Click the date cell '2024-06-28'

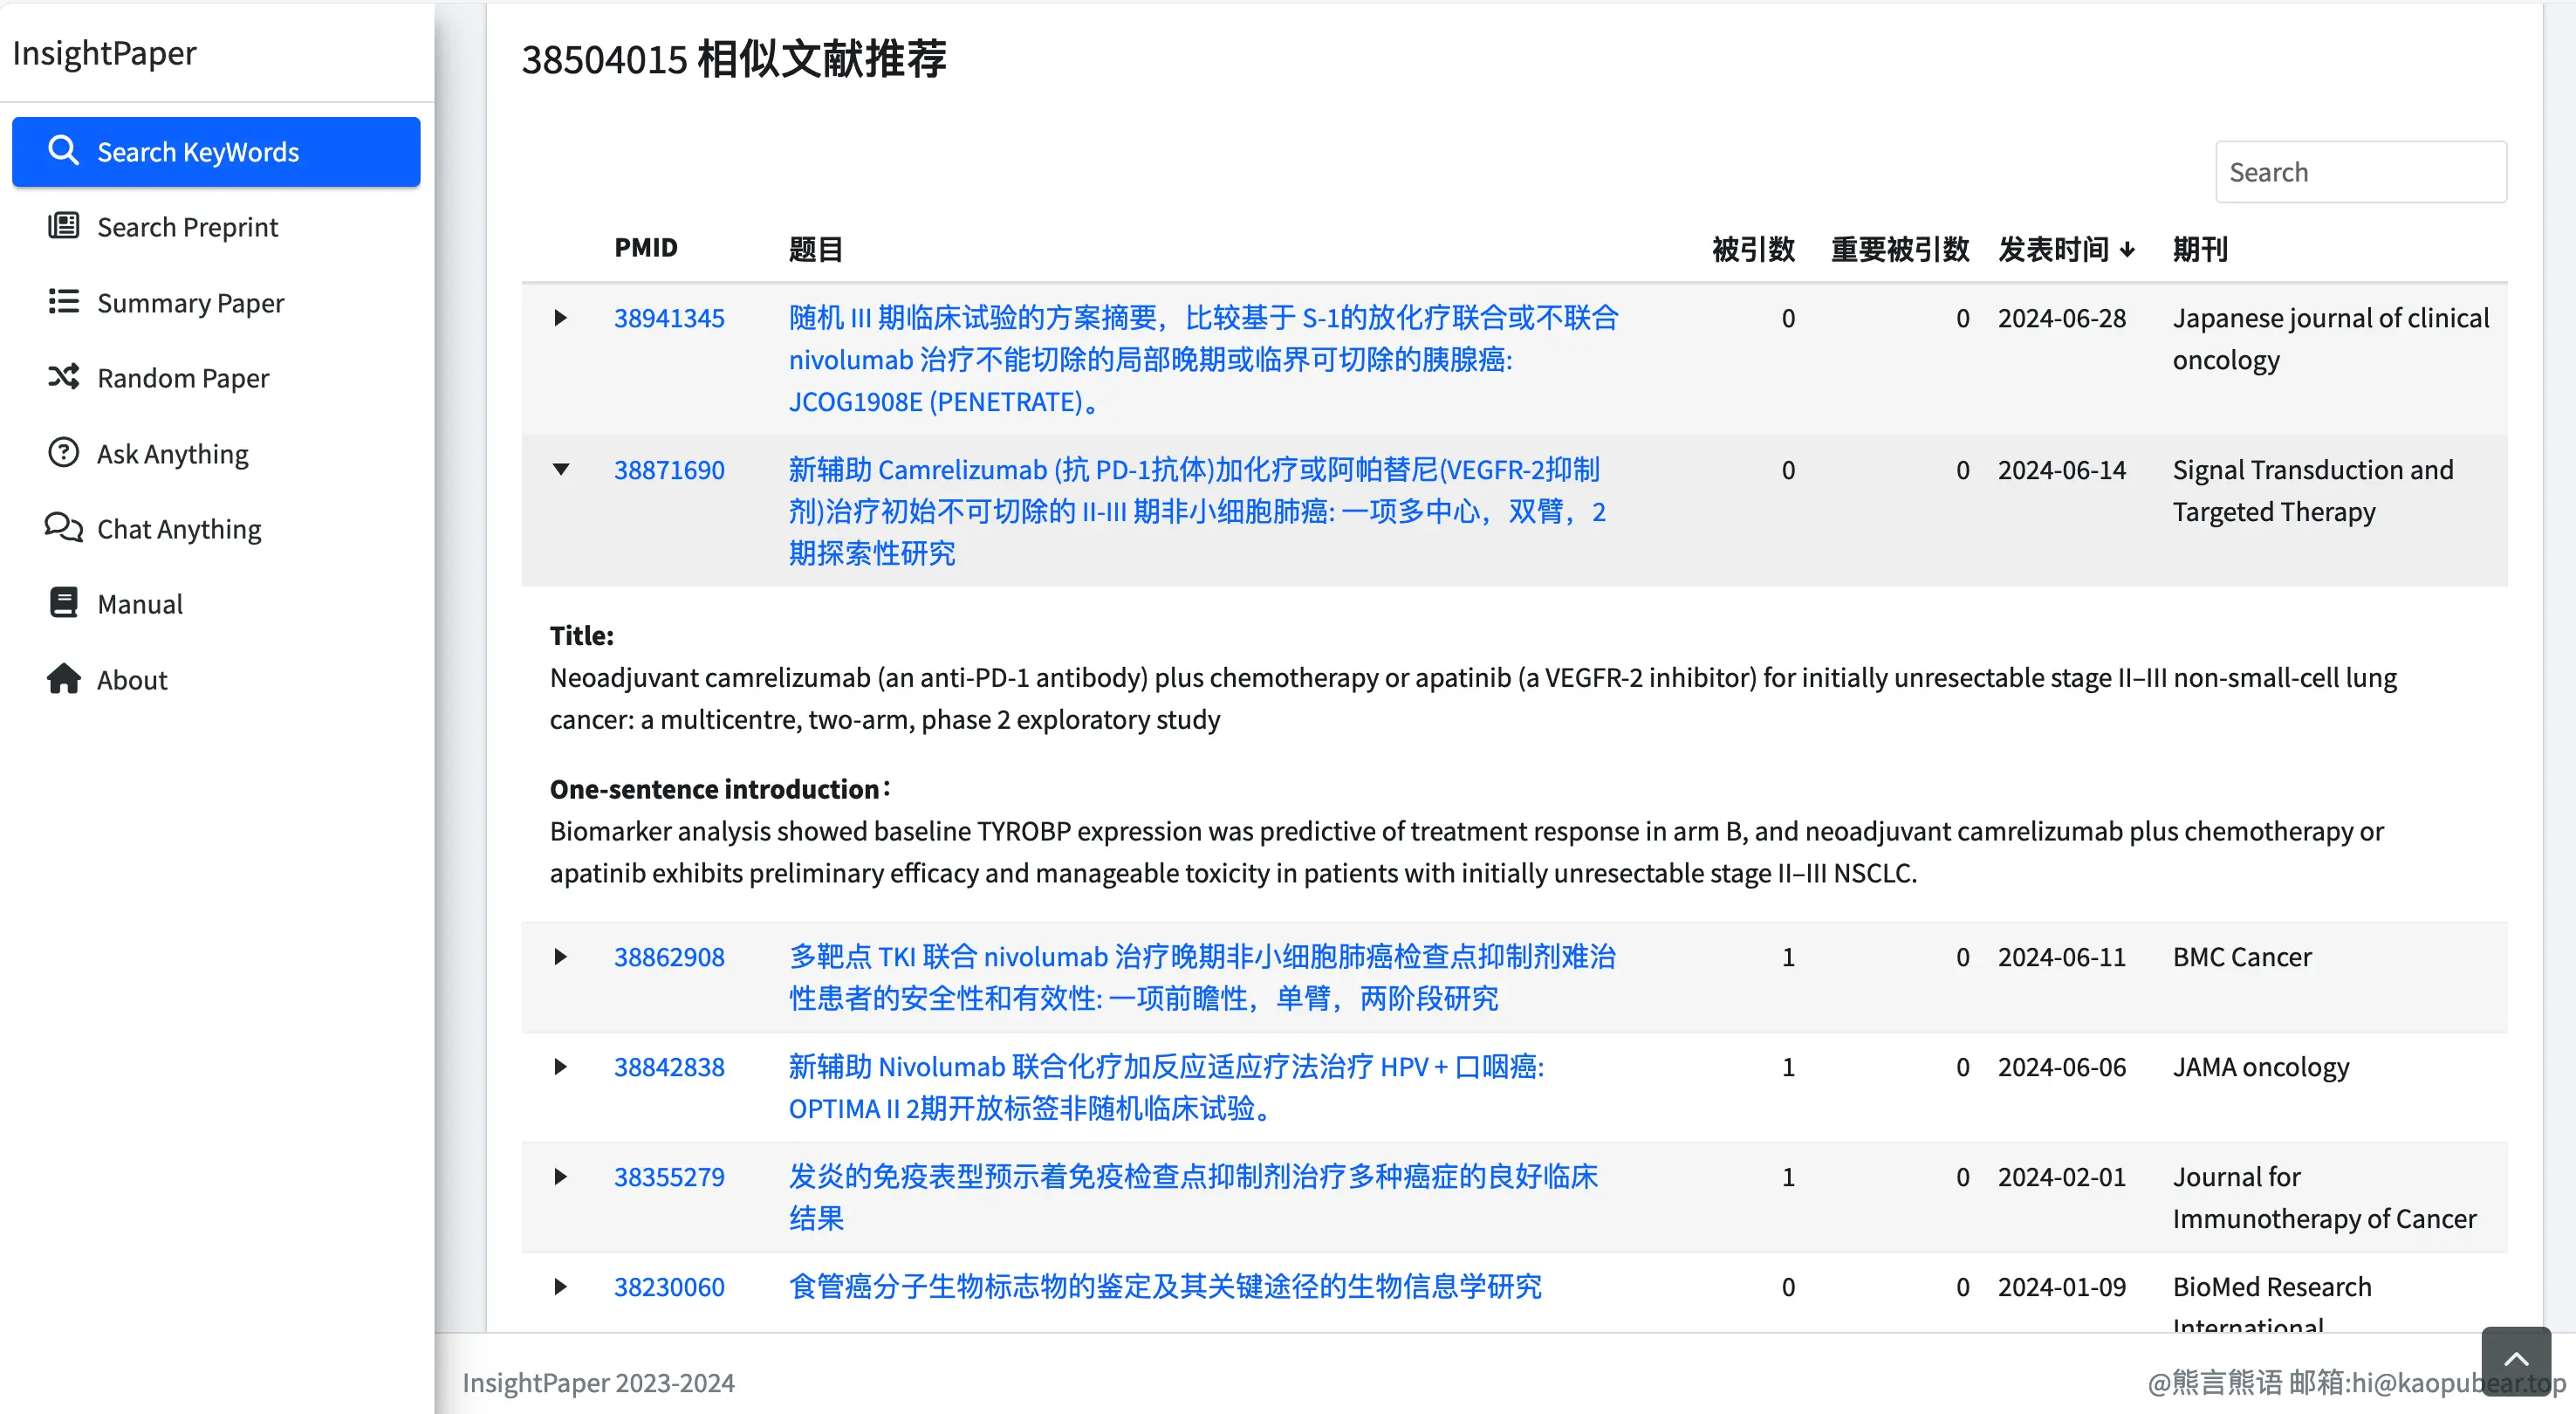click(2062, 318)
